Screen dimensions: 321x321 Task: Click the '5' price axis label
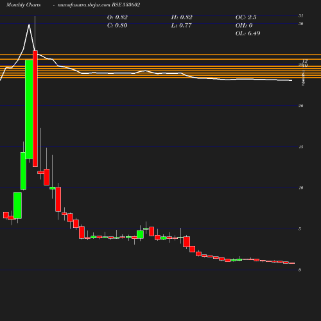[x=300, y=229]
